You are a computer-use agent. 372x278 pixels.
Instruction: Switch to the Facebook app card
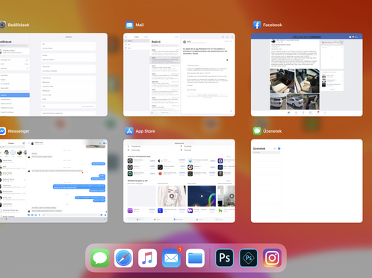tap(307, 75)
